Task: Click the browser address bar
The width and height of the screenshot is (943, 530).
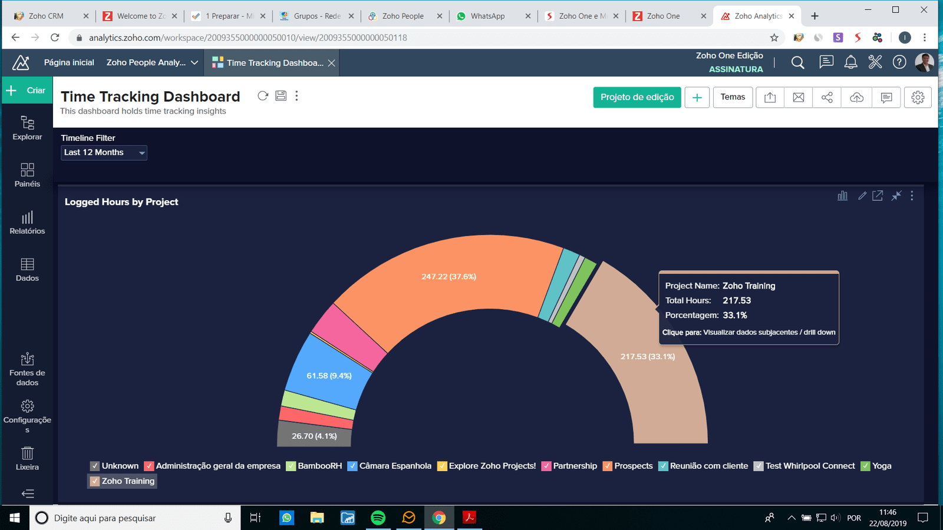Action: click(424, 38)
